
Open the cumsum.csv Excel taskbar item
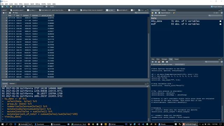[x=79, y=124]
